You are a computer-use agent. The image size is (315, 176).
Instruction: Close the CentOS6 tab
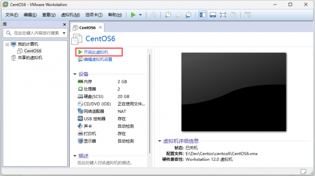101,27
